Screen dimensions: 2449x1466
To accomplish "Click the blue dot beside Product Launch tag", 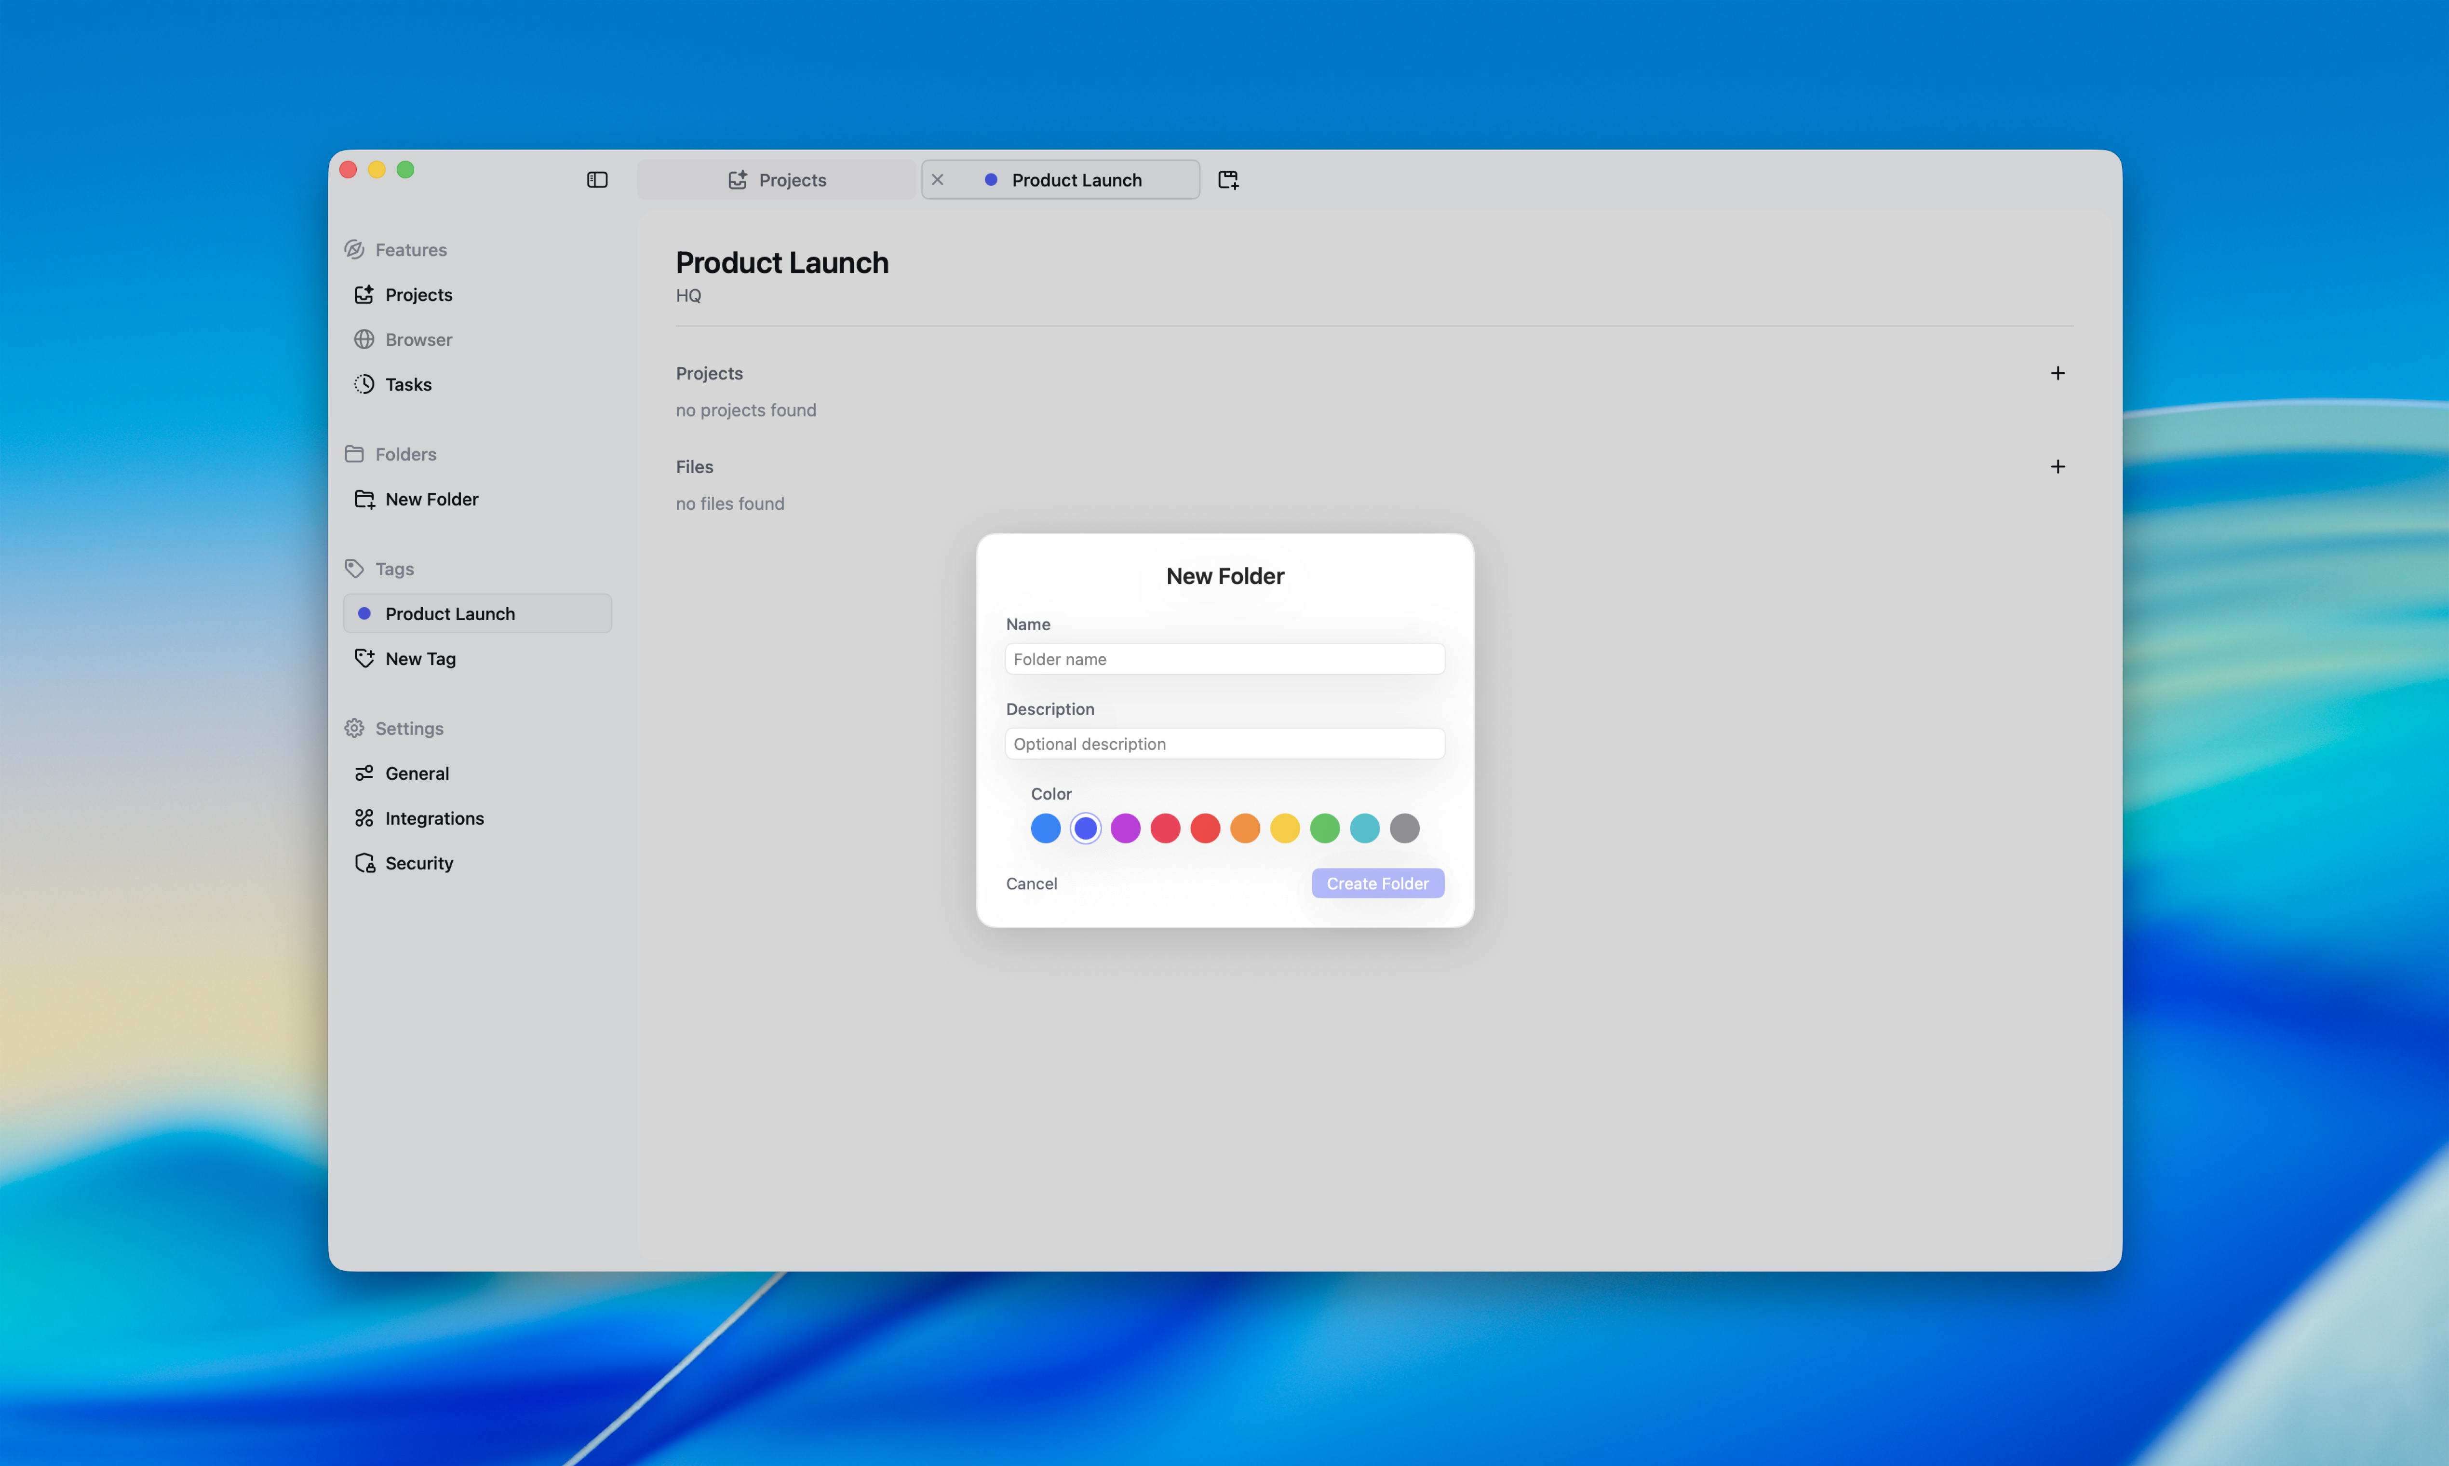I will [364, 613].
